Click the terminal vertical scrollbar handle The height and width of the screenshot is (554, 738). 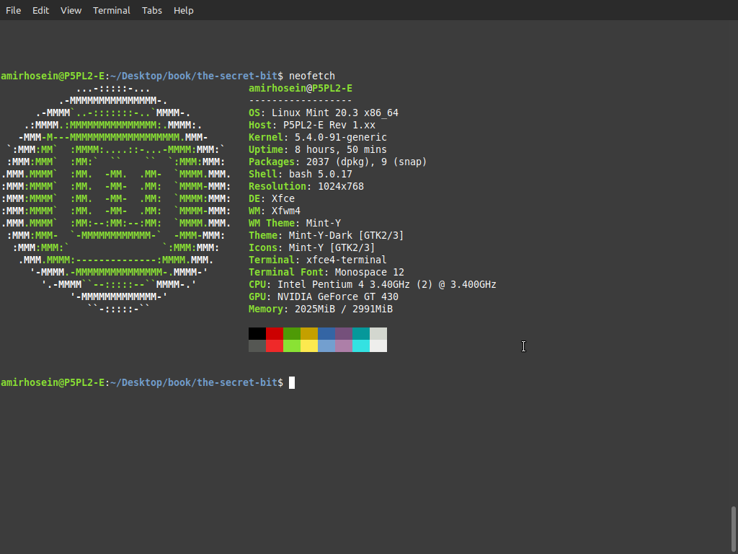pyautogui.click(x=733, y=529)
